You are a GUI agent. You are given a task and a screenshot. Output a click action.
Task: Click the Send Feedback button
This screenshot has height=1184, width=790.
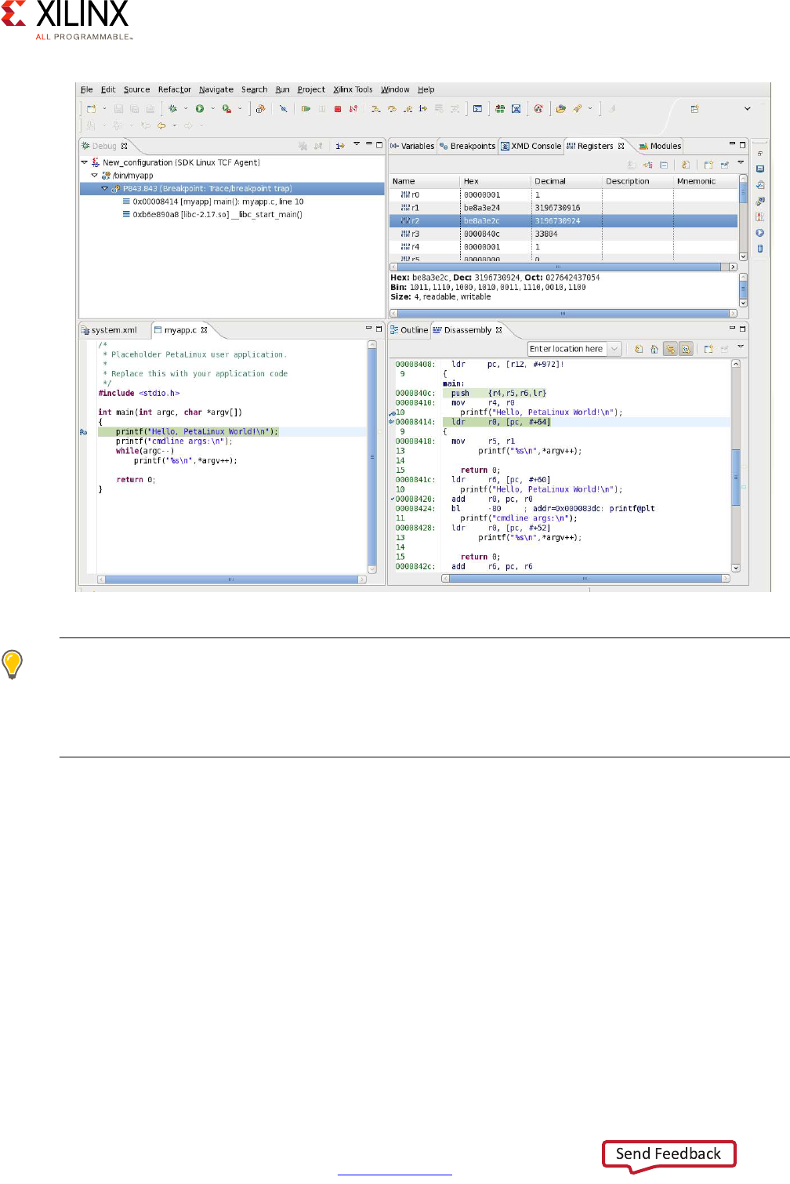(669, 1153)
